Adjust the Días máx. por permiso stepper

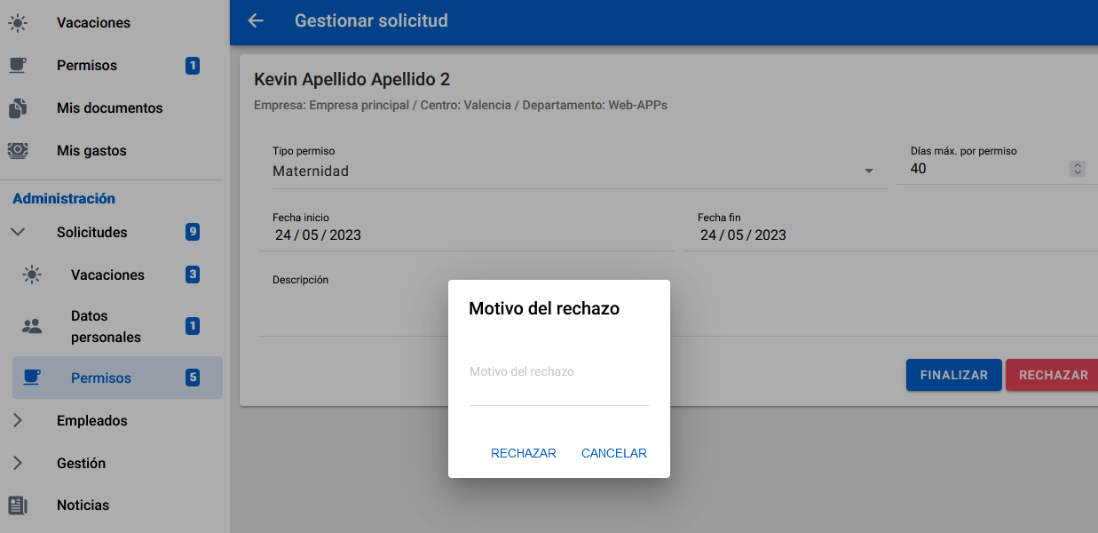(x=1078, y=169)
